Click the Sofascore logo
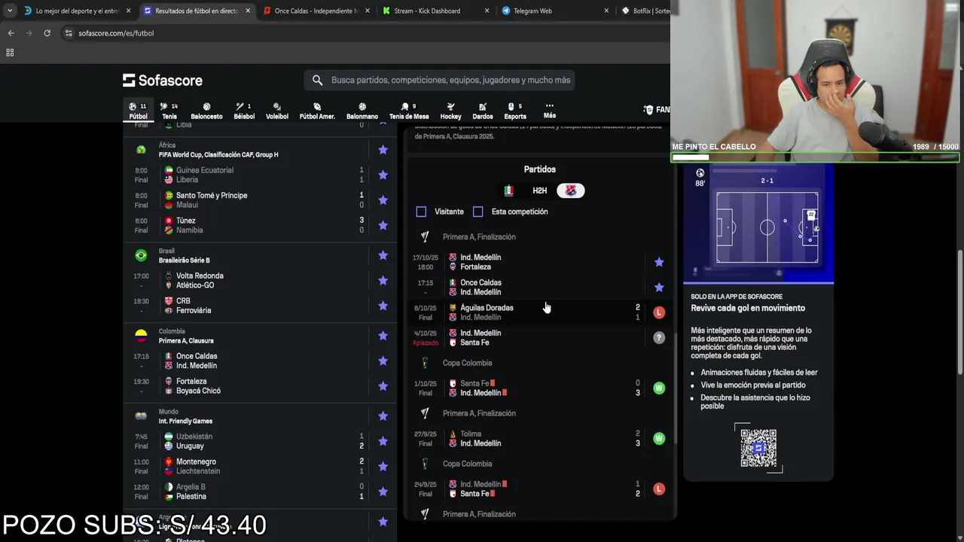This screenshot has width=964, height=542. tap(163, 81)
